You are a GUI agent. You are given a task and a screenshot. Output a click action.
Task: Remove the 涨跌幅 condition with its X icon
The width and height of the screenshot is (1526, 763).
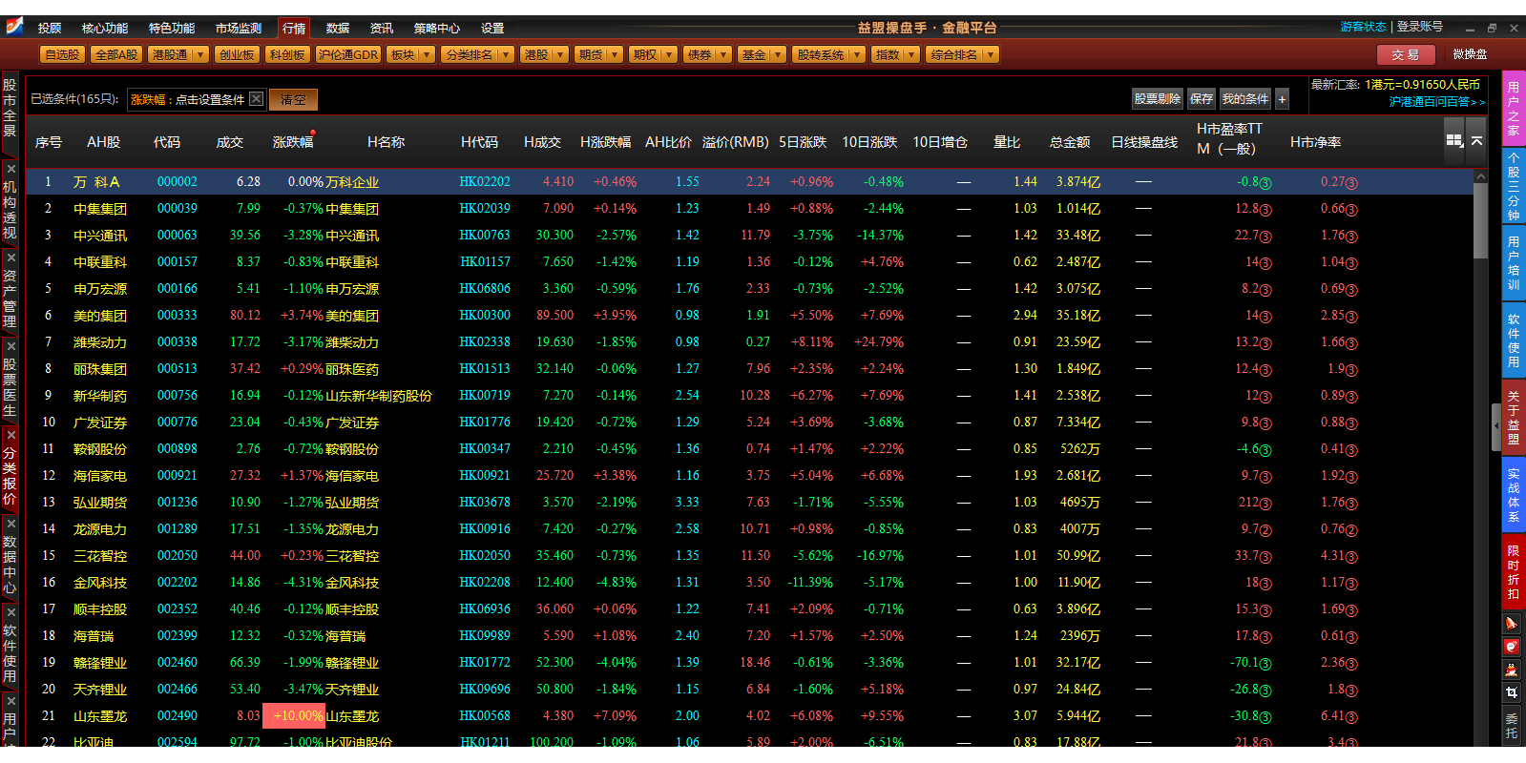coord(256,99)
